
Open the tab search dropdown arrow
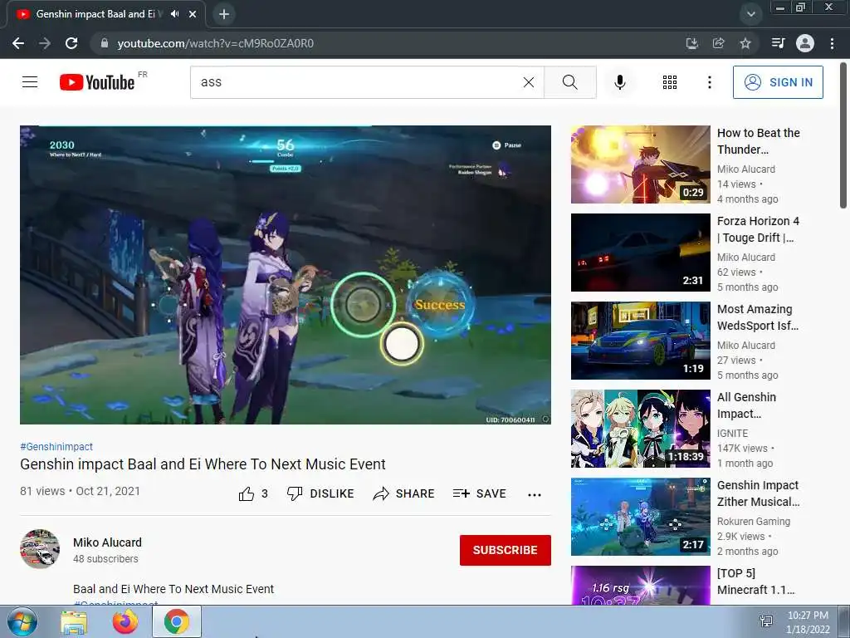[750, 14]
